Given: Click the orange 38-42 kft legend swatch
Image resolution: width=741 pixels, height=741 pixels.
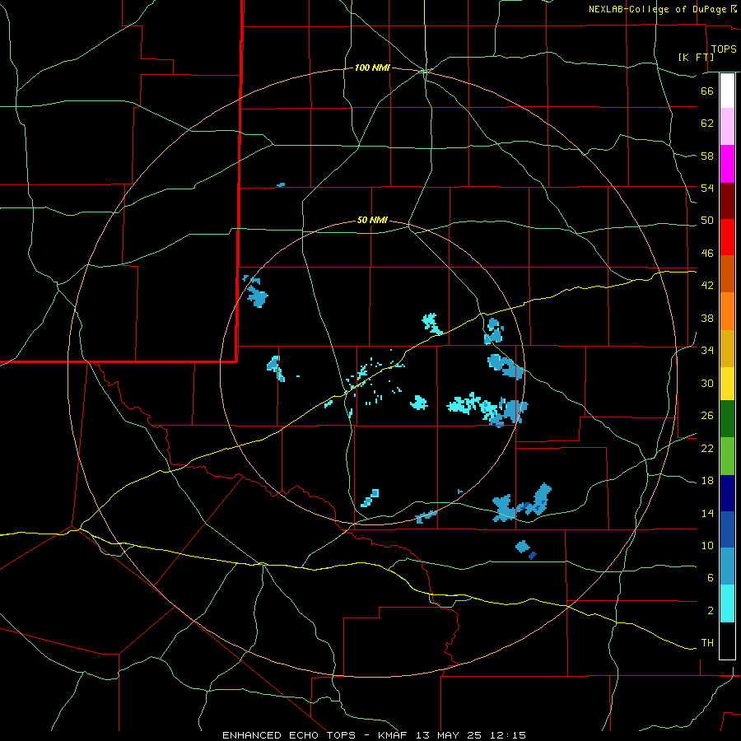Looking at the screenshot, I should [727, 311].
